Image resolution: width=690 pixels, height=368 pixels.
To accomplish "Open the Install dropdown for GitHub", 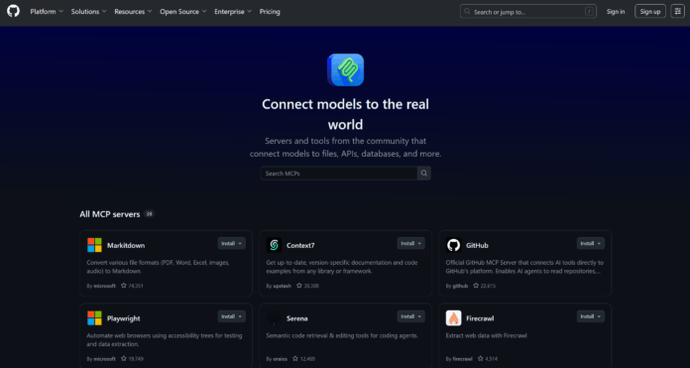I will click(591, 243).
